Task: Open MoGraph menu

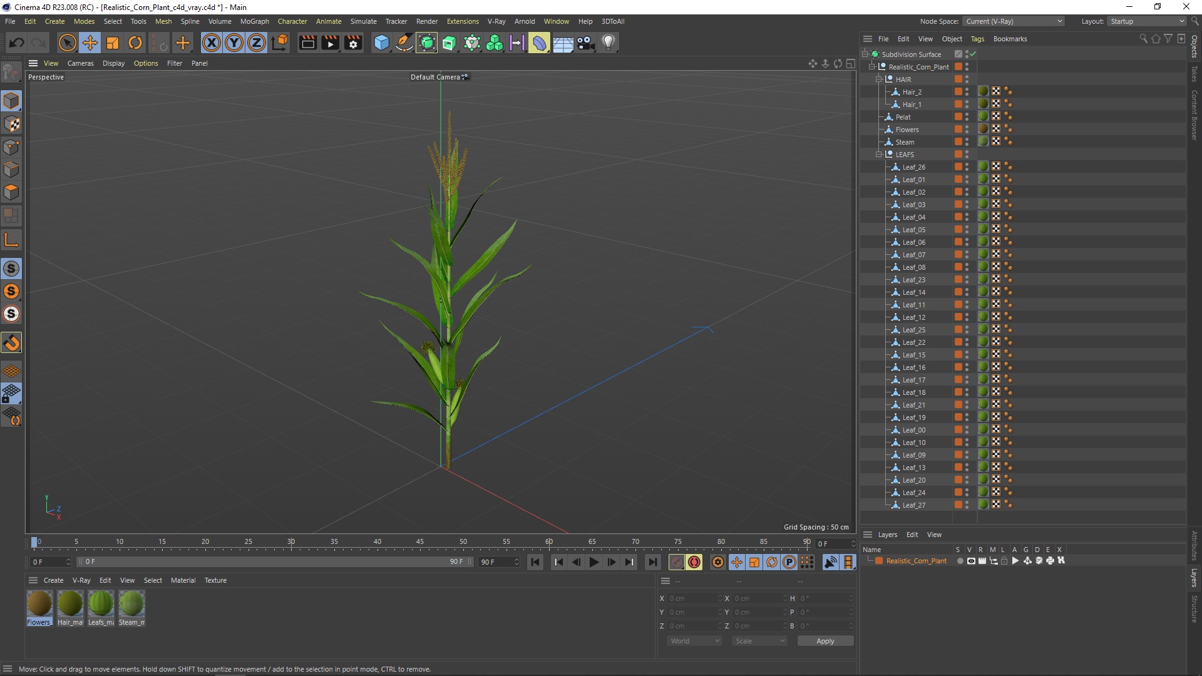Action: [x=254, y=21]
